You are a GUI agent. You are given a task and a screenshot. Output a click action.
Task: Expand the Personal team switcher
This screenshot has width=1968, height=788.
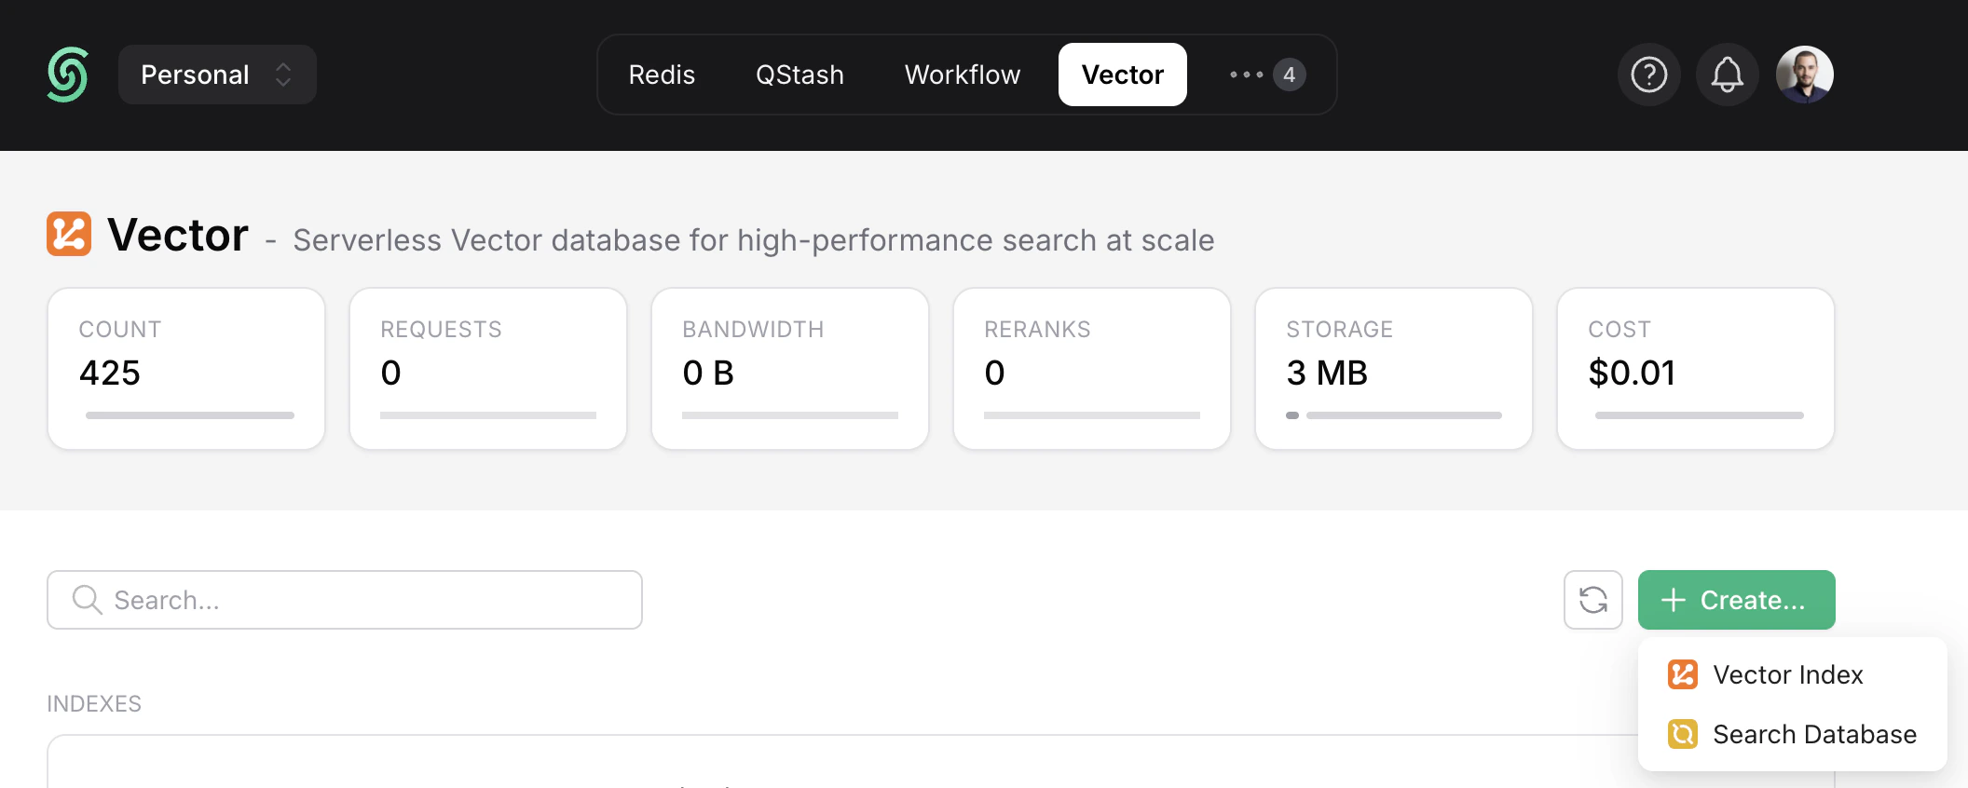217,75
